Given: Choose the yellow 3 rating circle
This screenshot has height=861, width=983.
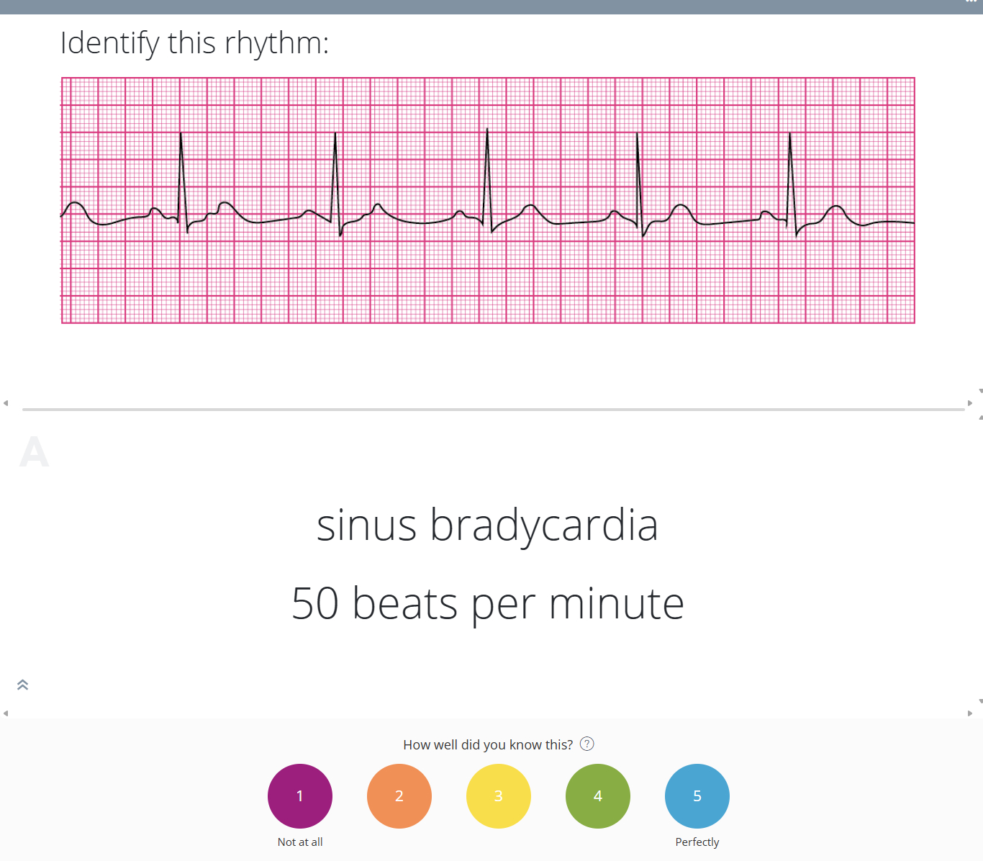Looking at the screenshot, I should [x=499, y=796].
